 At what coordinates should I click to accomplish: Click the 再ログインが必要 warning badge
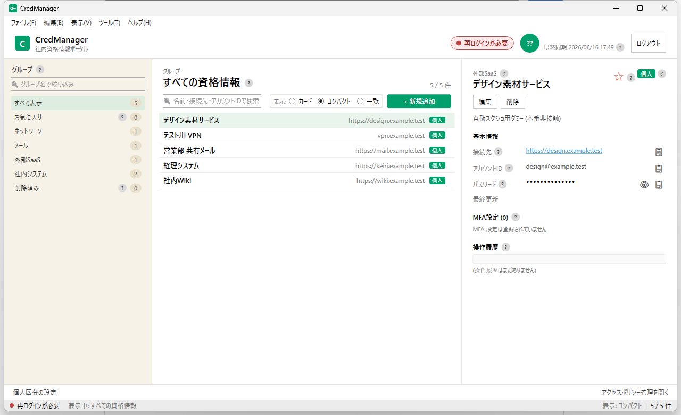click(x=482, y=43)
